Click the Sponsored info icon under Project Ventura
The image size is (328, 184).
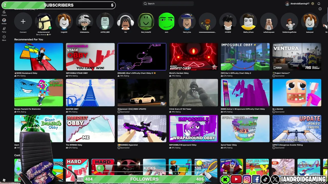(274, 76)
